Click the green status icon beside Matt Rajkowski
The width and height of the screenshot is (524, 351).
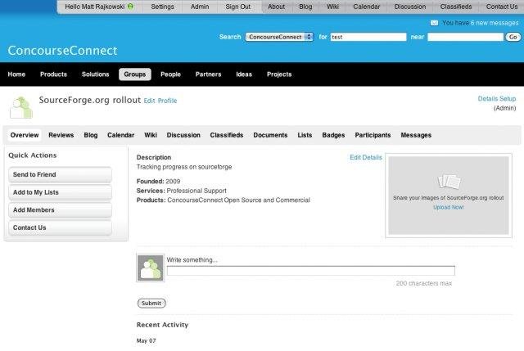(131, 7)
